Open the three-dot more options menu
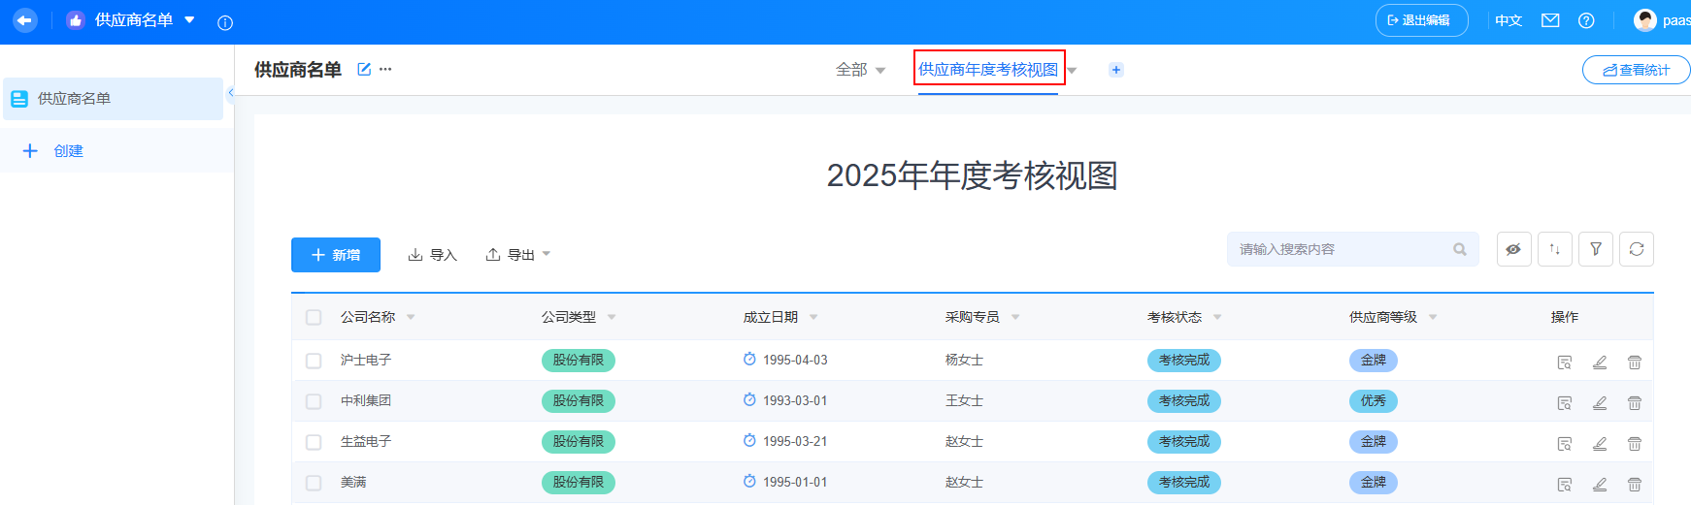 [385, 69]
